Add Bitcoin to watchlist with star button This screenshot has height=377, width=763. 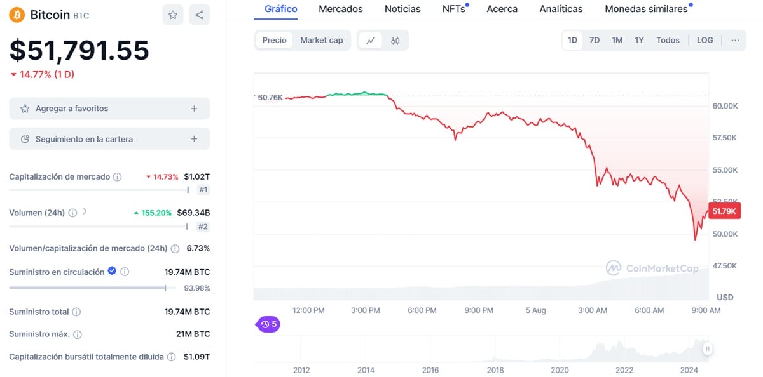pyautogui.click(x=173, y=15)
